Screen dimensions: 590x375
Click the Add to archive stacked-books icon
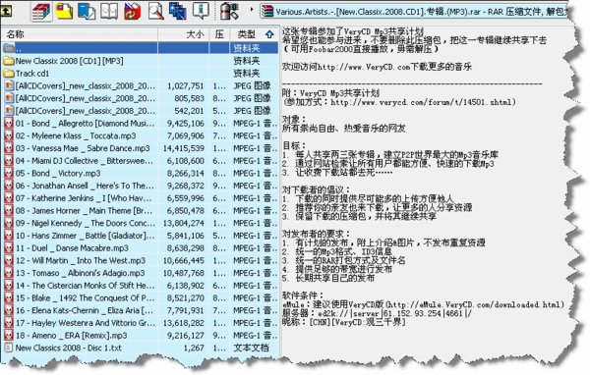[x=41, y=11]
